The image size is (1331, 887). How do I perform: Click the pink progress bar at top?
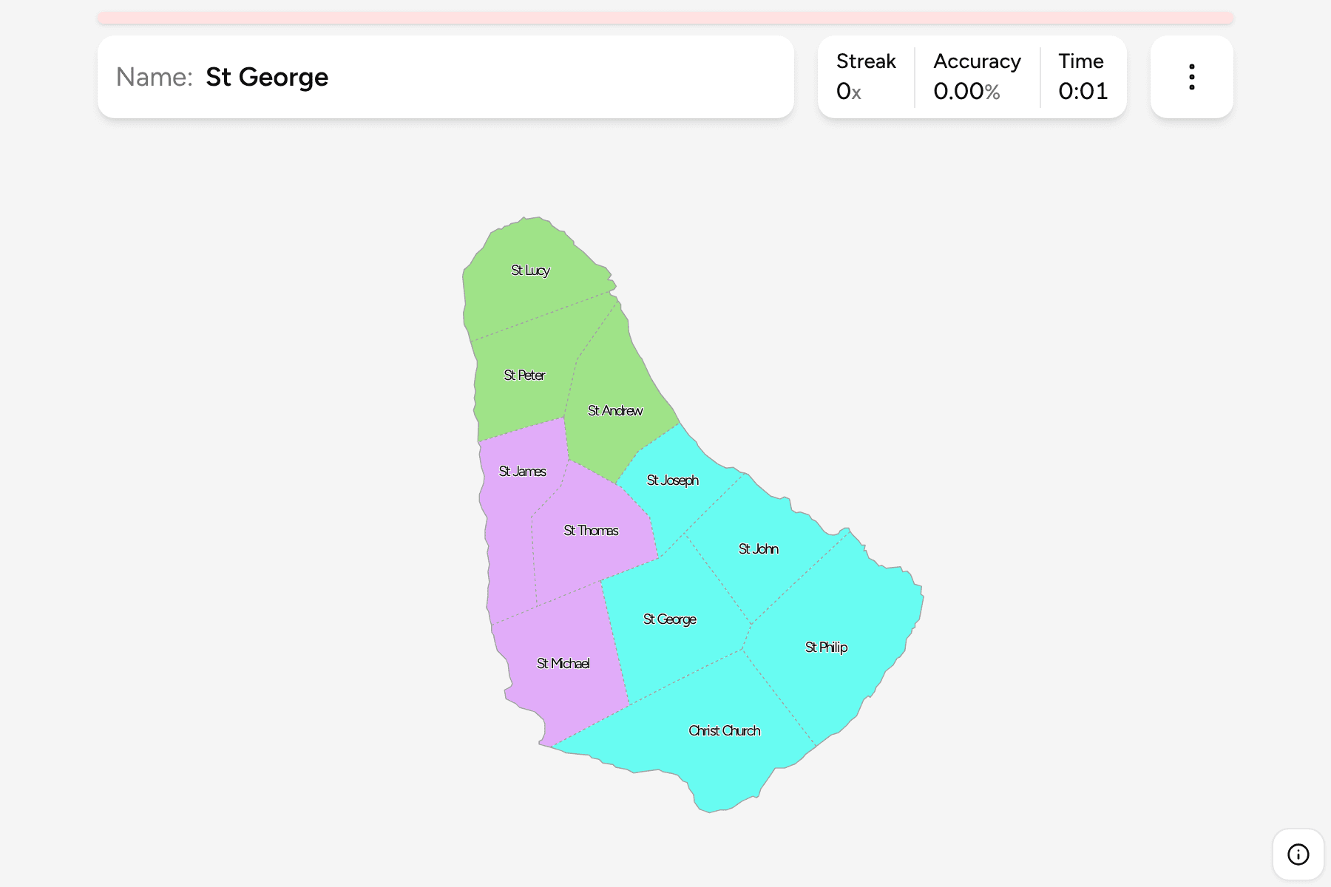point(665,18)
